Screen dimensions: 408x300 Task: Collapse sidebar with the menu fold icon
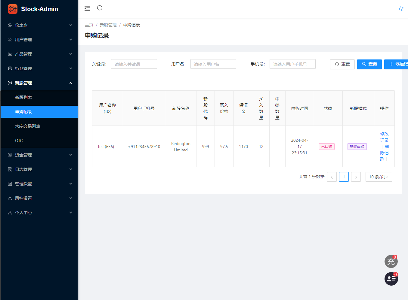tap(87, 8)
